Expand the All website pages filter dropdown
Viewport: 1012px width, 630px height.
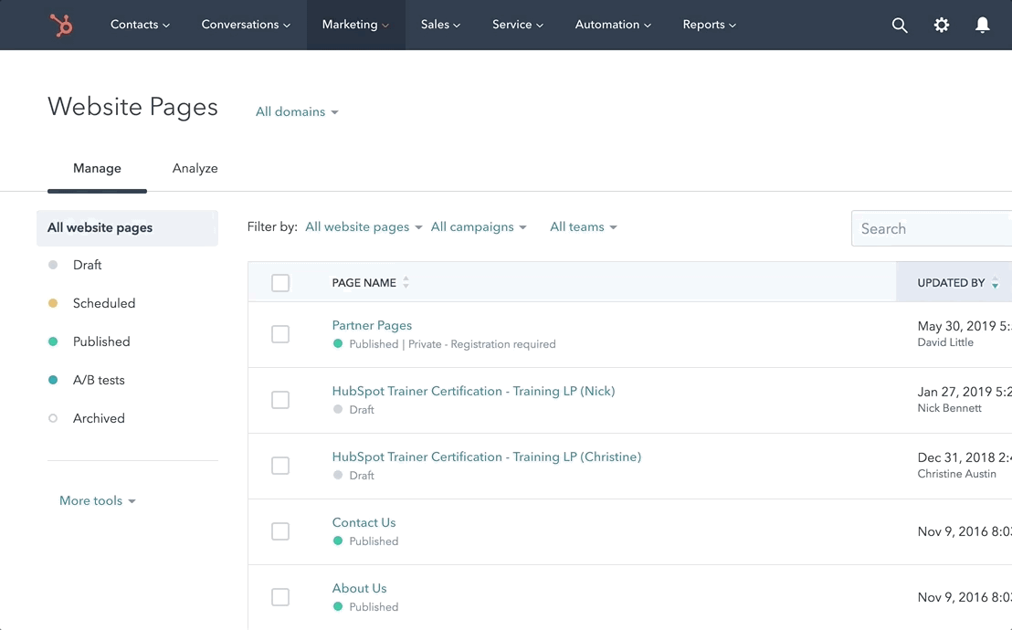coord(364,226)
